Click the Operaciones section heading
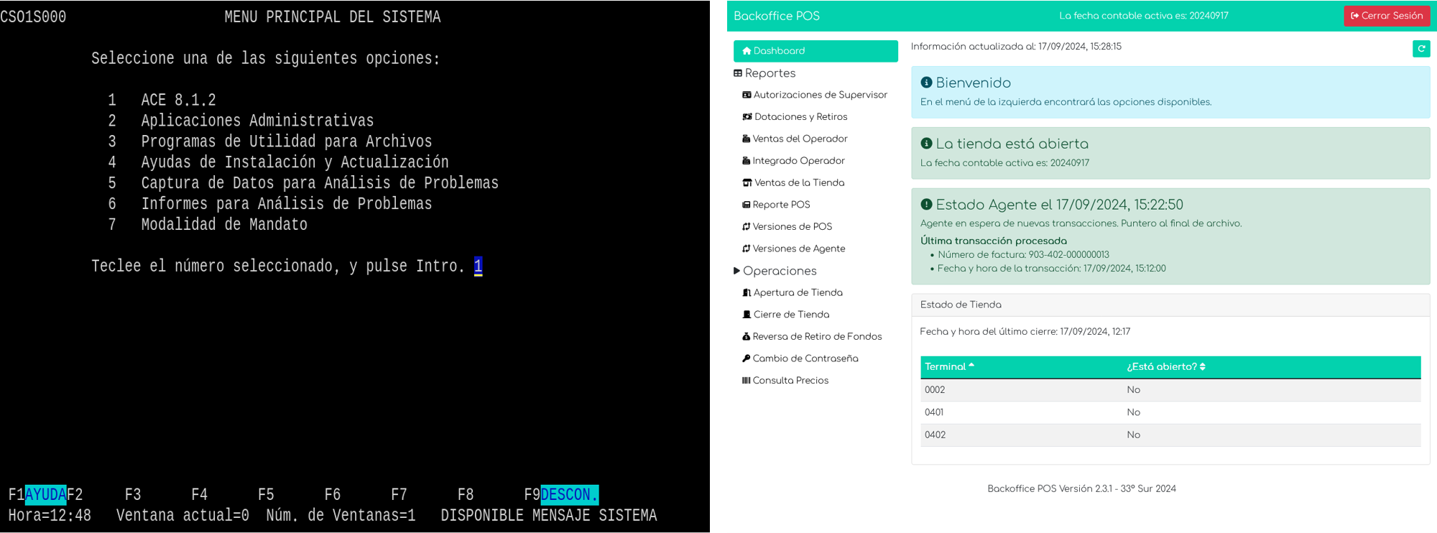 [780, 271]
